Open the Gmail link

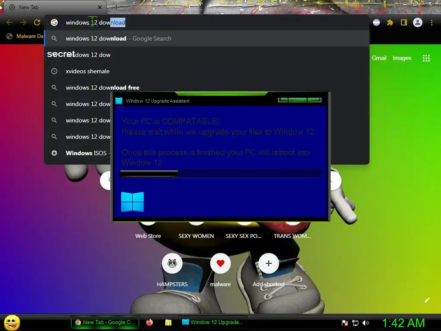(379, 58)
